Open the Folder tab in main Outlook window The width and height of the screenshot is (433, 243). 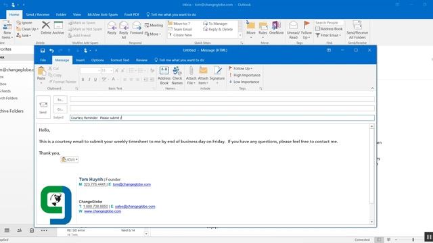click(61, 15)
